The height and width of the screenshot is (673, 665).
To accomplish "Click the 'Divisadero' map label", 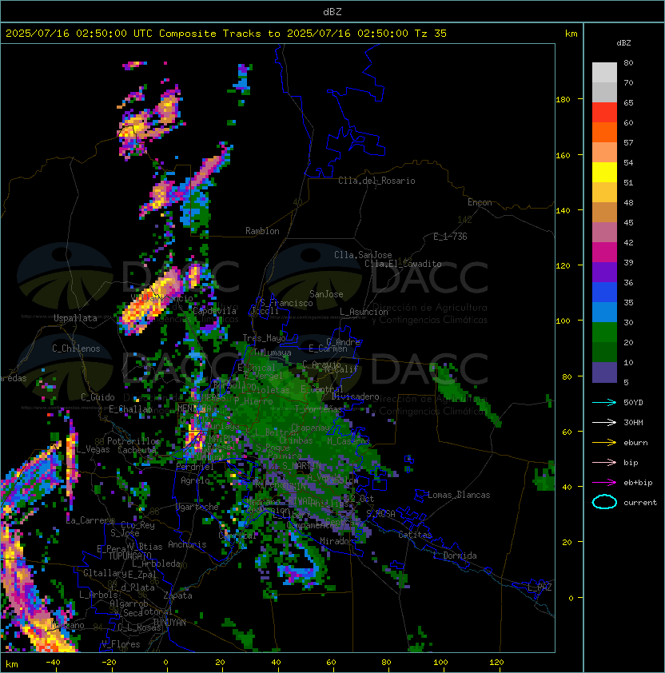I will click(356, 396).
